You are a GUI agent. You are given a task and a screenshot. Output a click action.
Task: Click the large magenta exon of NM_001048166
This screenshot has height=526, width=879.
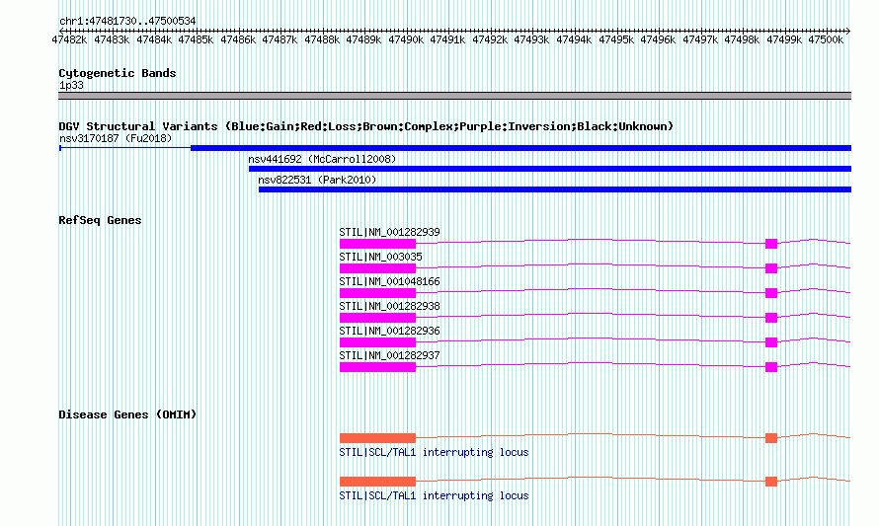377,293
